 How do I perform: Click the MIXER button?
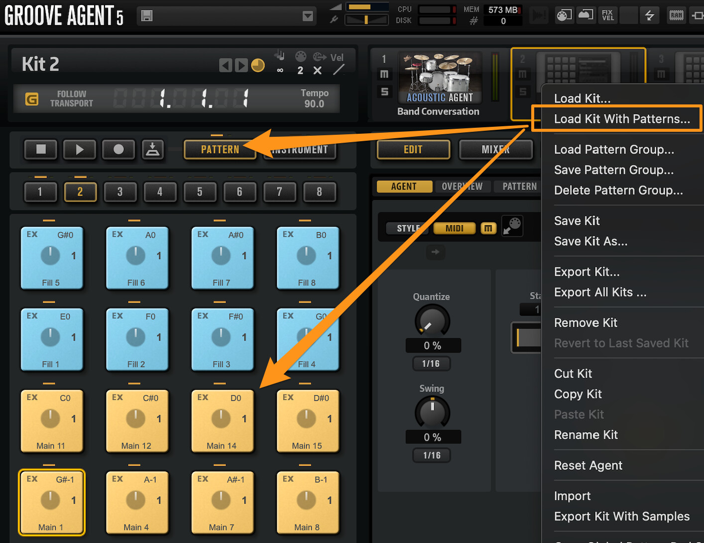(496, 149)
